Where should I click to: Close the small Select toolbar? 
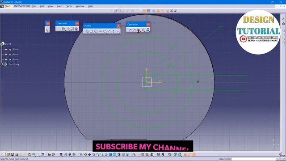pyautogui.click(x=48, y=23)
